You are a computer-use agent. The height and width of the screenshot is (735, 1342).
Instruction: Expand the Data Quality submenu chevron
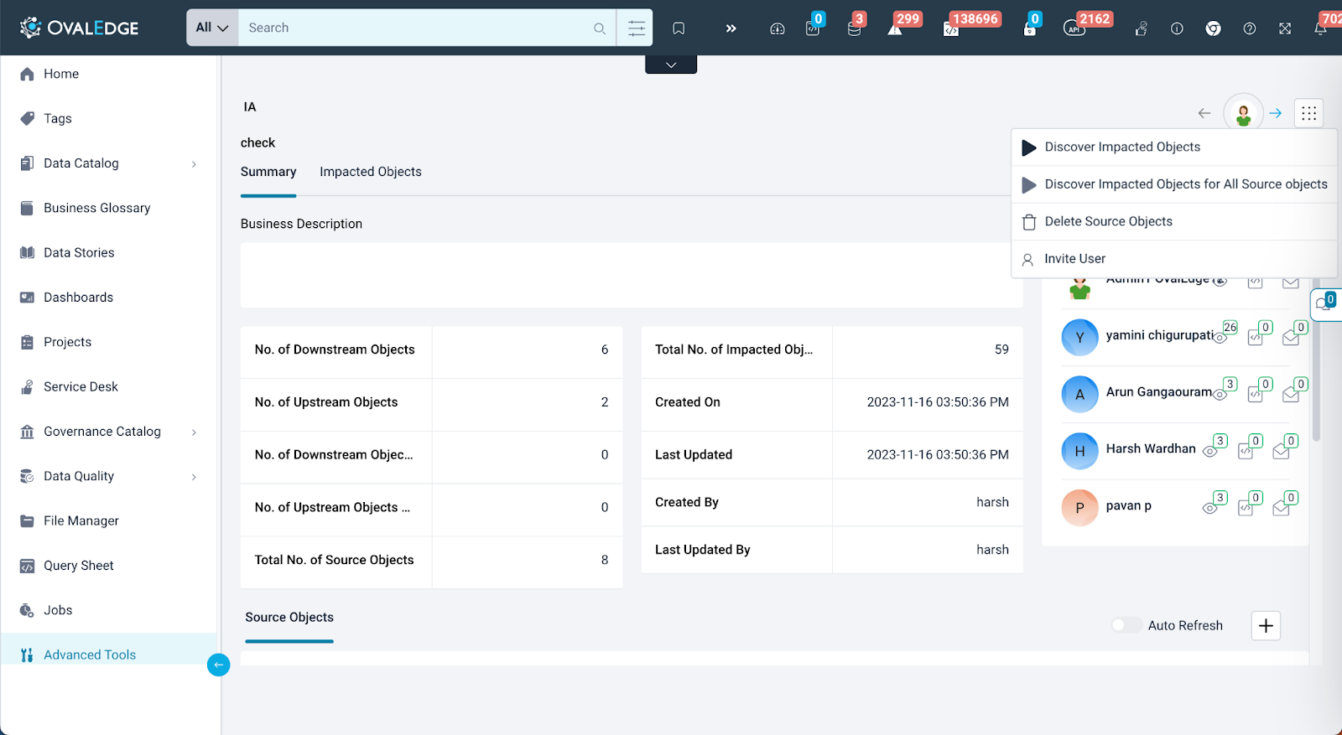pos(194,477)
